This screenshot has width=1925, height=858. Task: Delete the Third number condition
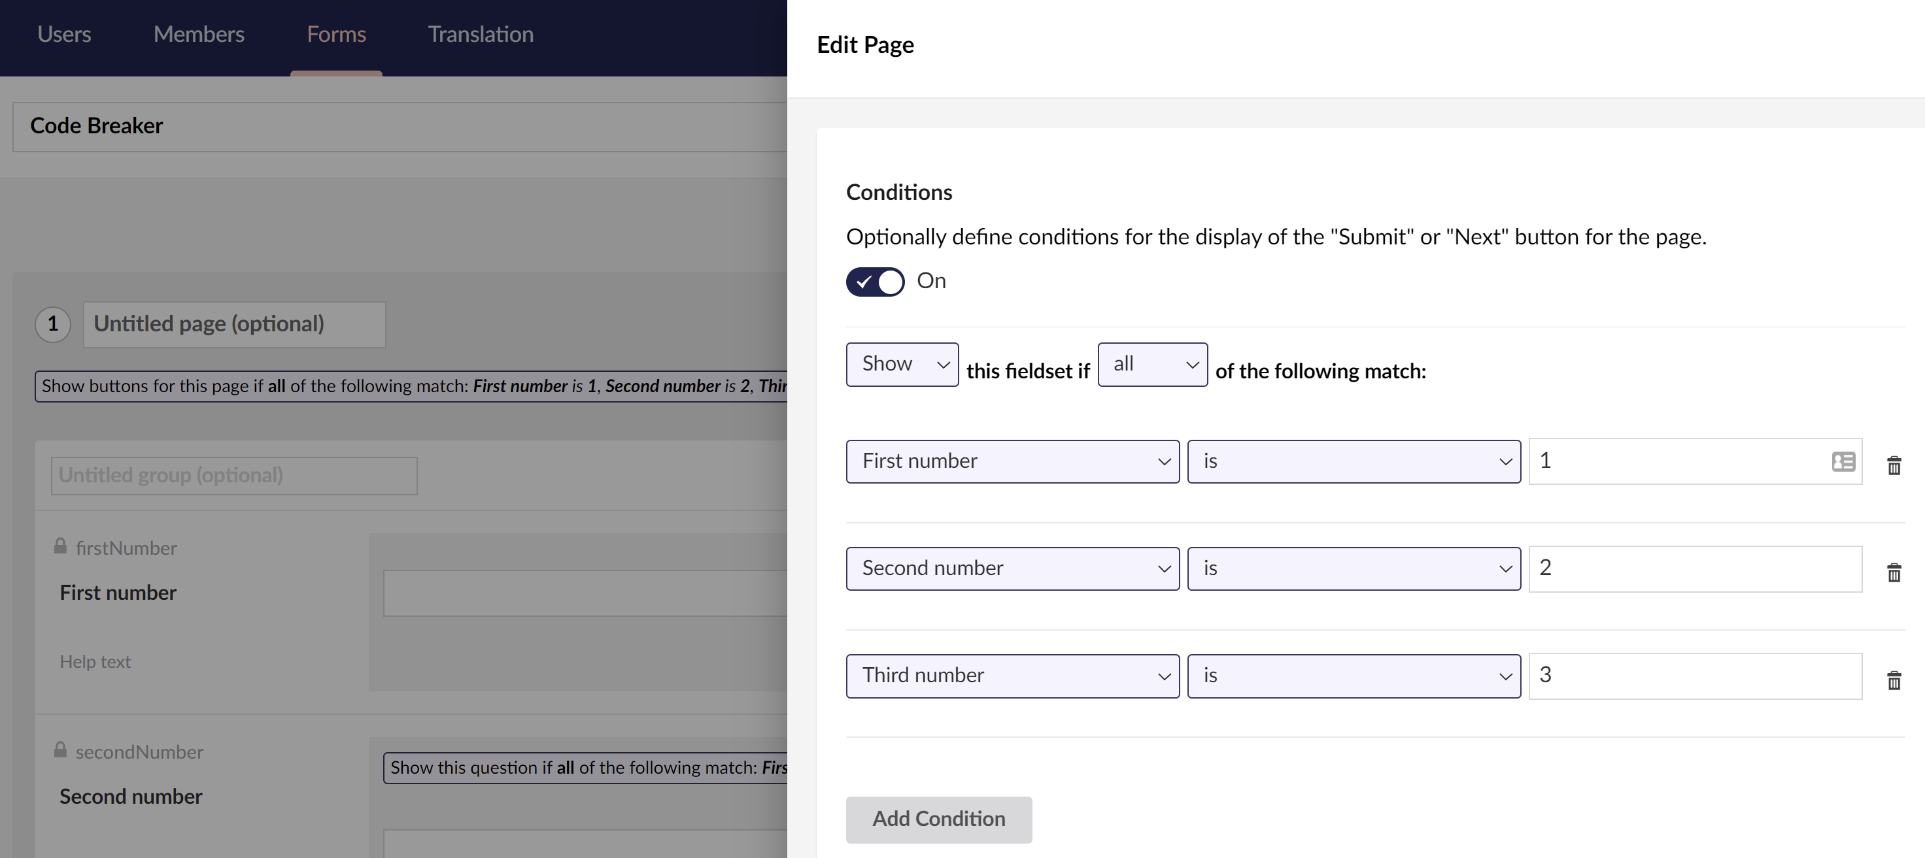[1894, 680]
